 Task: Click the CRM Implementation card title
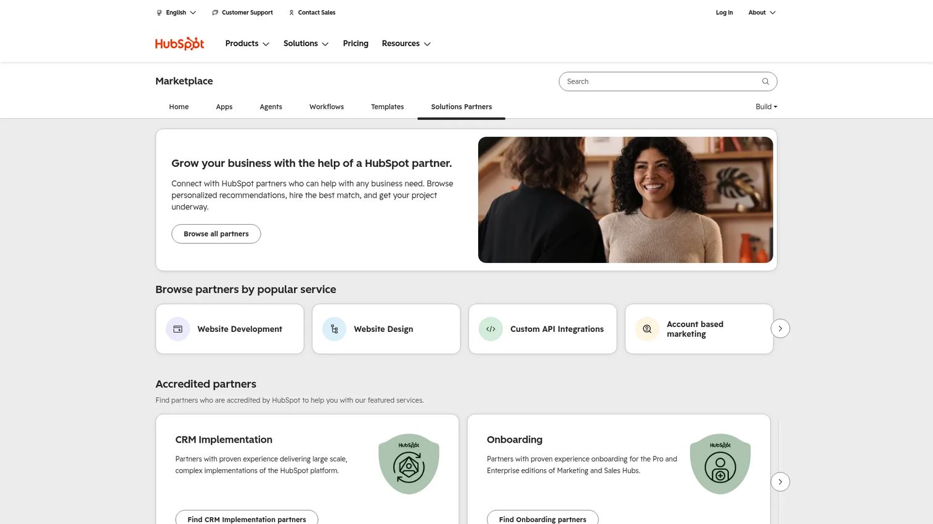(224, 440)
